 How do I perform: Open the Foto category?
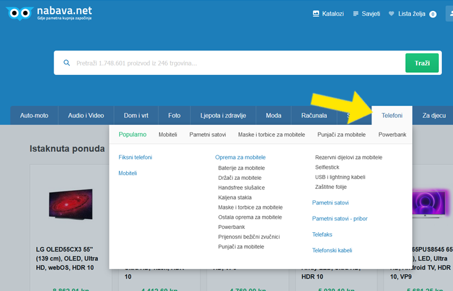pos(174,116)
